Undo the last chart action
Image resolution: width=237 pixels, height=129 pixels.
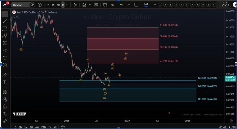pyautogui.click(x=122, y=5)
